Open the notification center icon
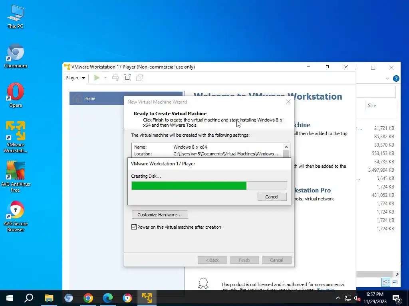 point(397,298)
